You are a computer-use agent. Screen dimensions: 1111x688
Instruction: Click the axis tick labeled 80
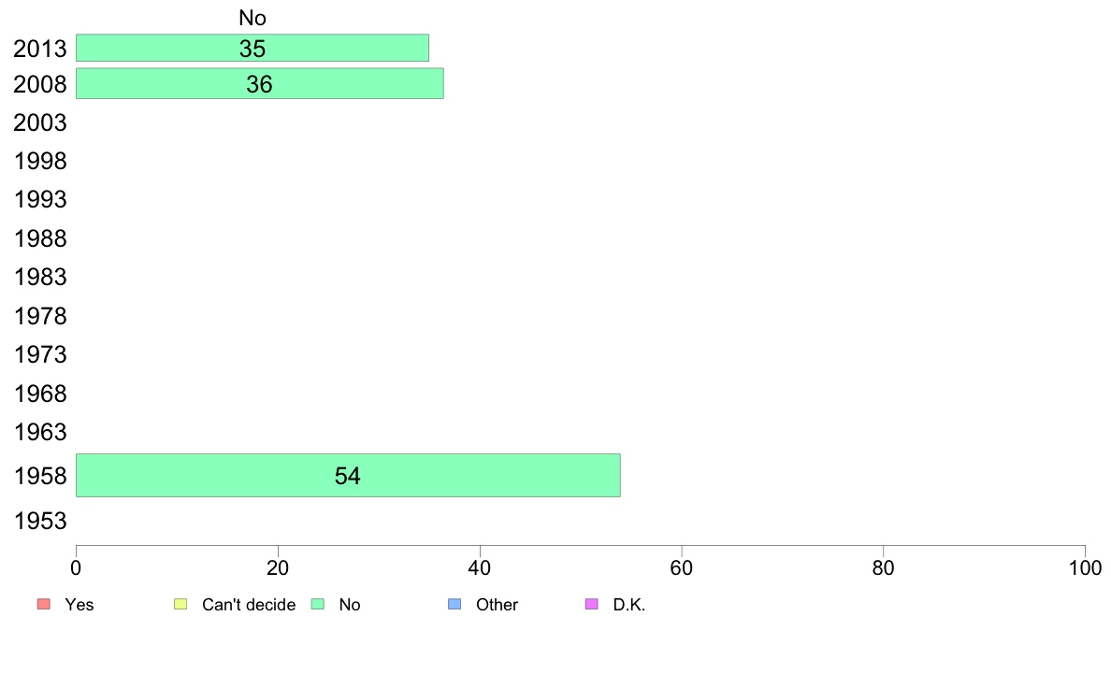883,567
